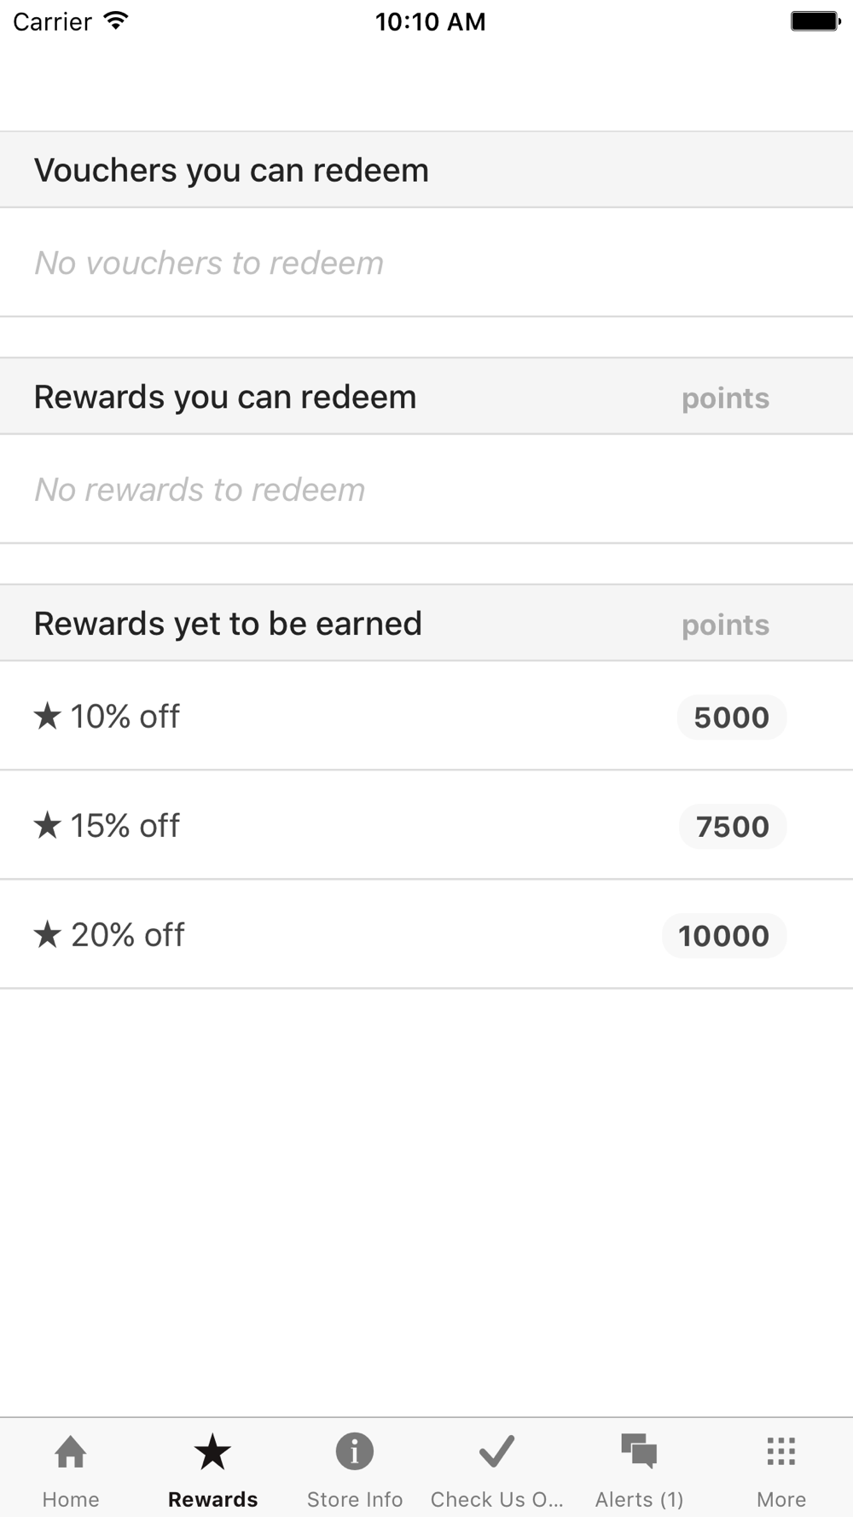Tap the star beside 20% off
853x1517 pixels.
[48, 934]
